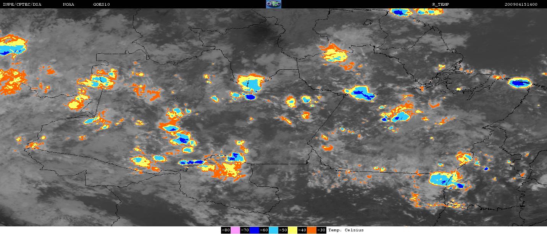The height and width of the screenshot is (234, 547).
Task: Click the -80 legend value
Action: click(226, 230)
